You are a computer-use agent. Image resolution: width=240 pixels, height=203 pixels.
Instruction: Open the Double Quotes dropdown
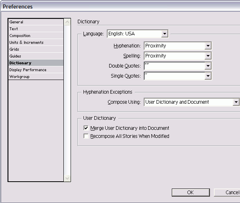coord(178,66)
